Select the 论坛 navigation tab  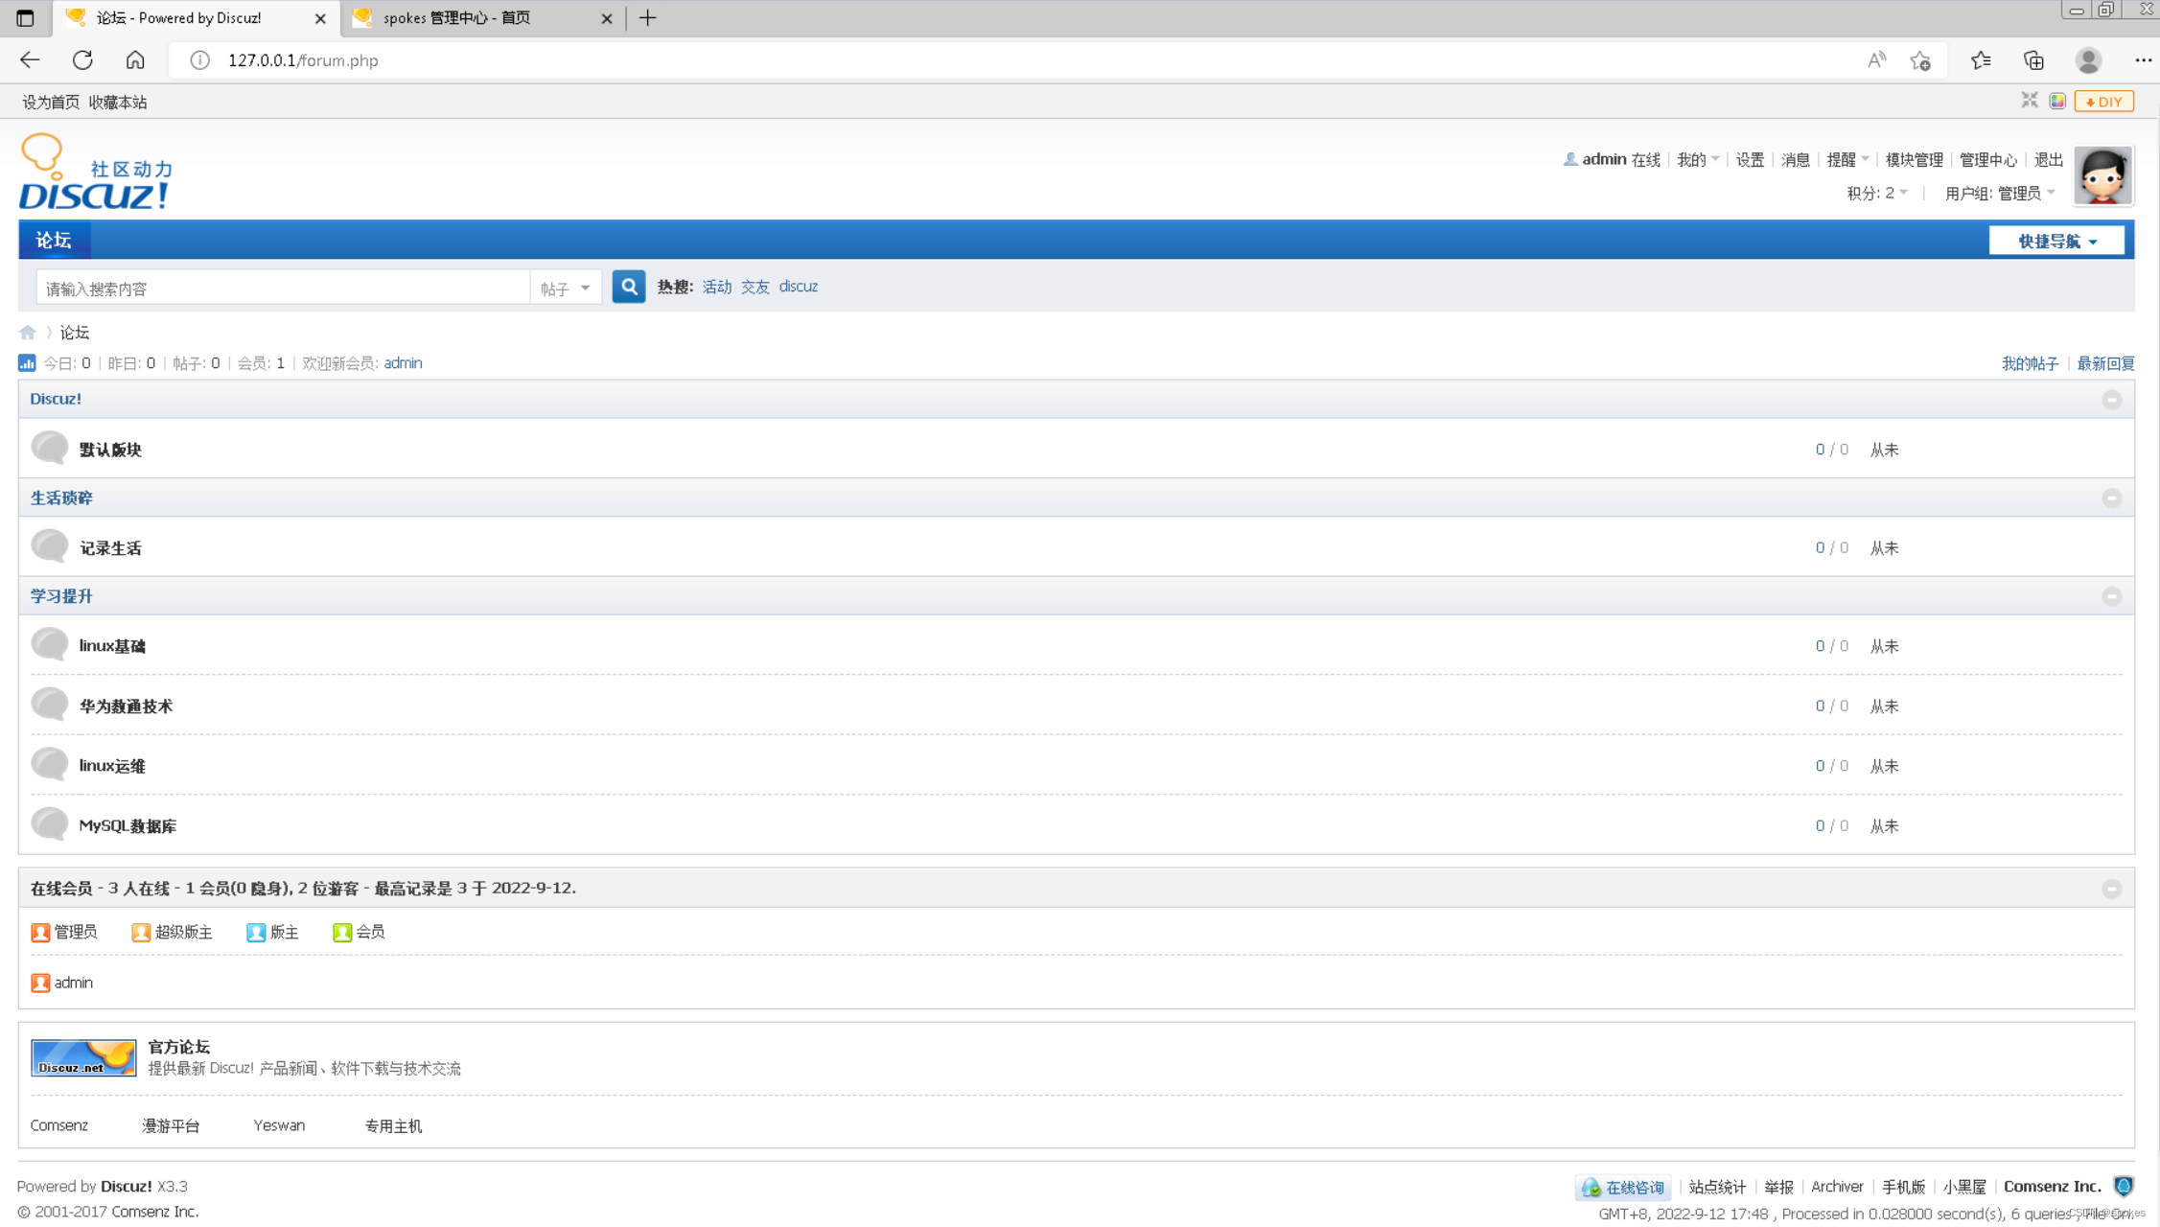pyautogui.click(x=54, y=240)
